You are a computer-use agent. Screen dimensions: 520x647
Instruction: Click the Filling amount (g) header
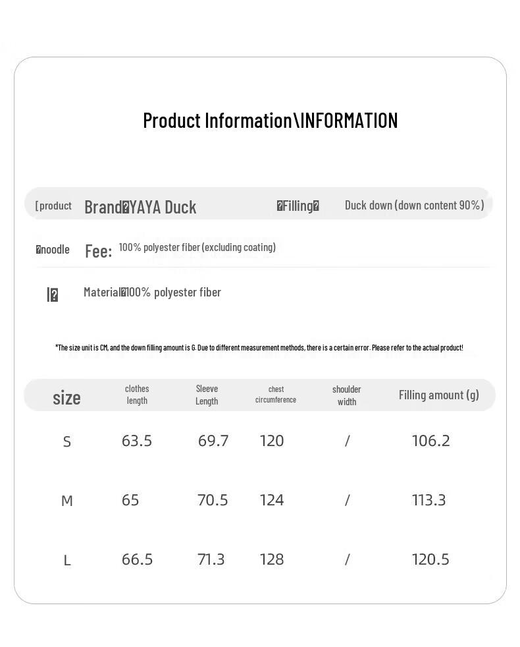439,395
